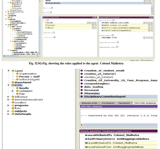Expand the programs class node
The height and width of the screenshot is (149, 160).
[8, 105]
